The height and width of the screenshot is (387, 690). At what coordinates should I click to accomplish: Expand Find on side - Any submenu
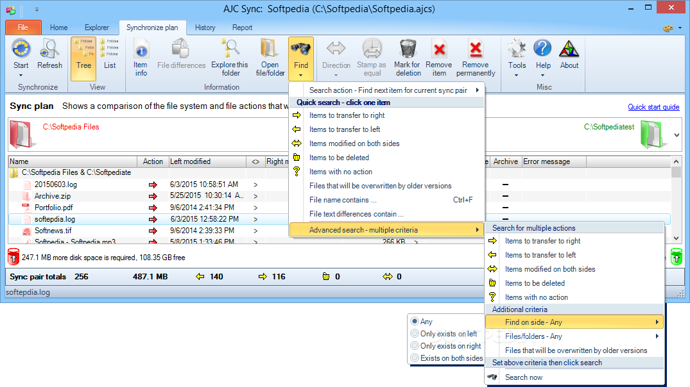pos(574,322)
